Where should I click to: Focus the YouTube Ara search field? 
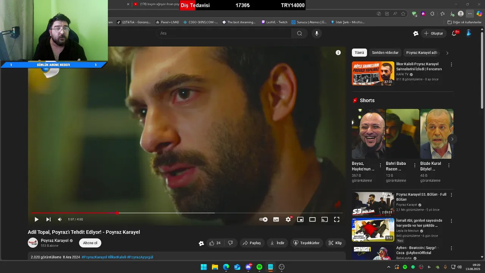click(x=224, y=33)
